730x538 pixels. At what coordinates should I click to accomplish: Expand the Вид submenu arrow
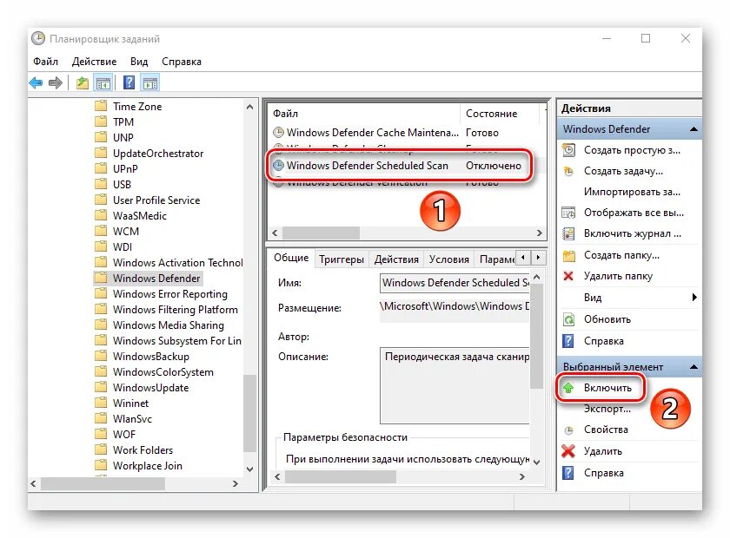tap(694, 298)
